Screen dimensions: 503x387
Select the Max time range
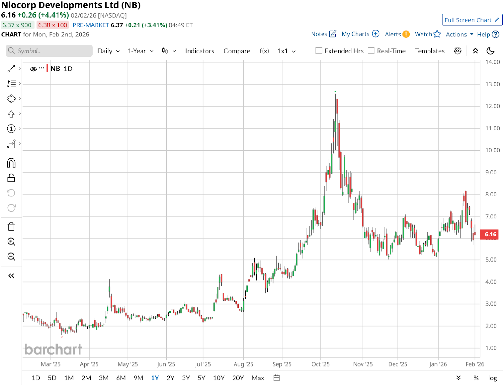pos(258,378)
